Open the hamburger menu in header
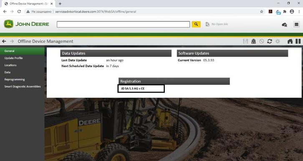The image size is (303, 161). pos(296,24)
